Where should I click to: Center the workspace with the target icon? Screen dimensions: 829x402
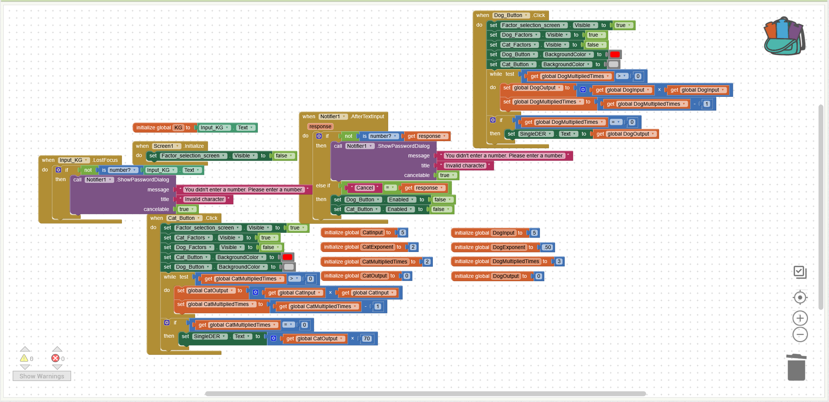pos(800,297)
